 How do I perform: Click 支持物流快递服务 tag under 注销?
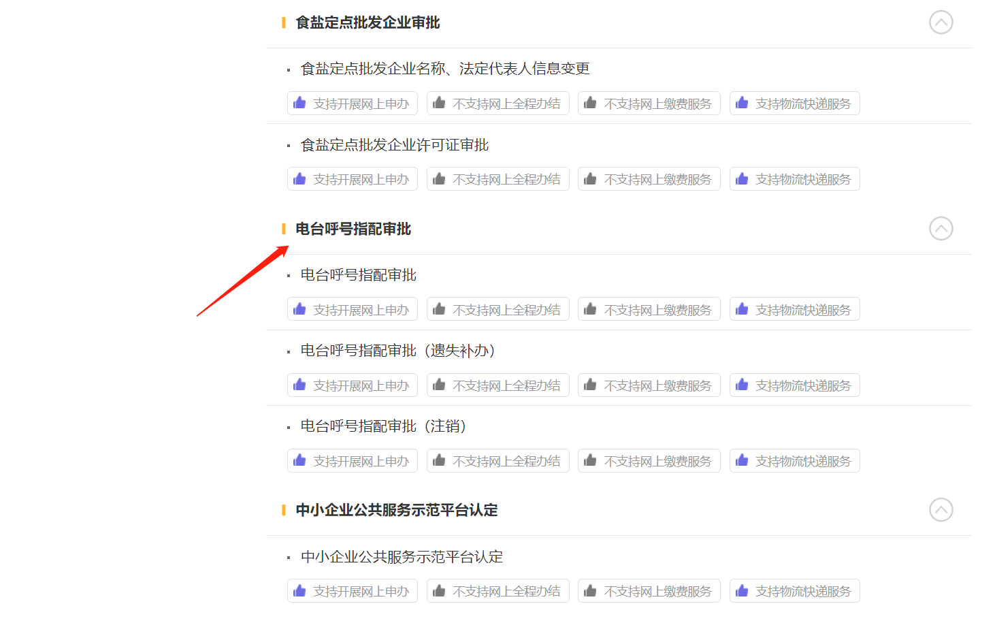(x=795, y=461)
